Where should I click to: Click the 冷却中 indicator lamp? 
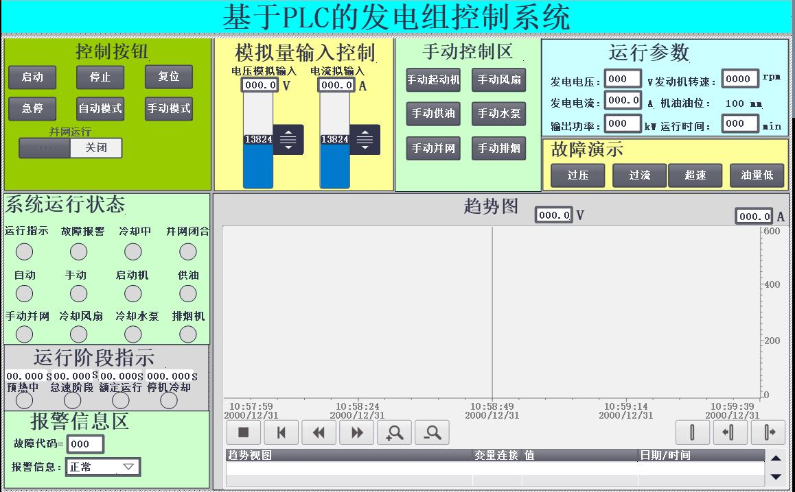[132, 251]
